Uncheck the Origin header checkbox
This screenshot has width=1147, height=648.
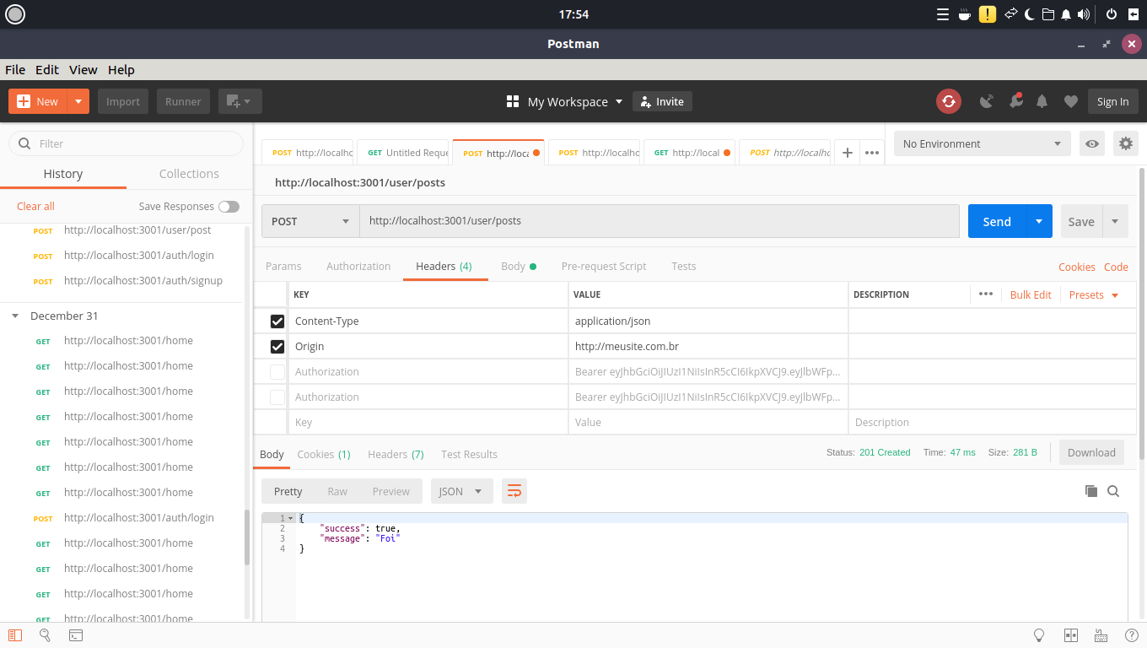[277, 346]
